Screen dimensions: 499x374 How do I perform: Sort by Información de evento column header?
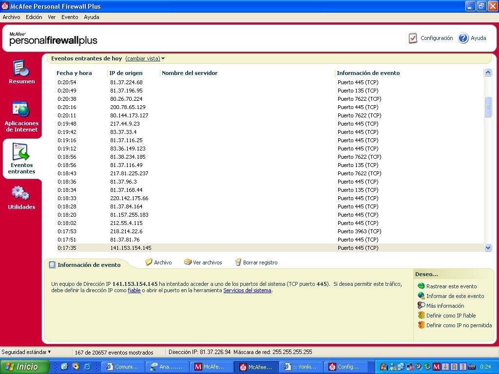coord(368,73)
